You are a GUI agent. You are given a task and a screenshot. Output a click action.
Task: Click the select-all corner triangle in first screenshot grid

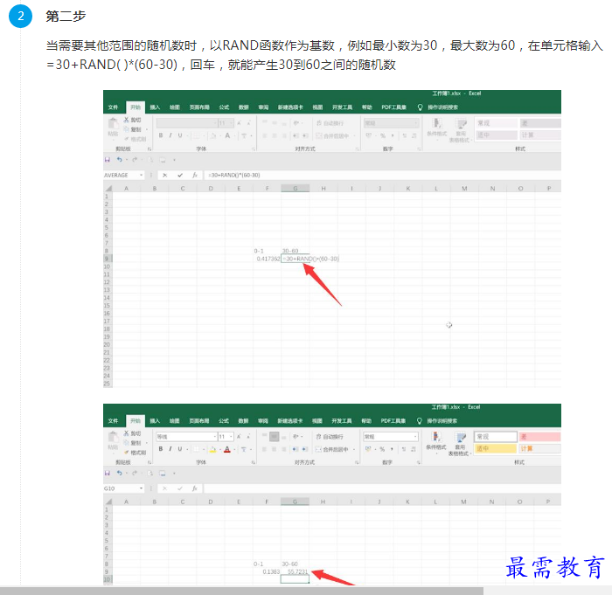pyautogui.click(x=108, y=189)
